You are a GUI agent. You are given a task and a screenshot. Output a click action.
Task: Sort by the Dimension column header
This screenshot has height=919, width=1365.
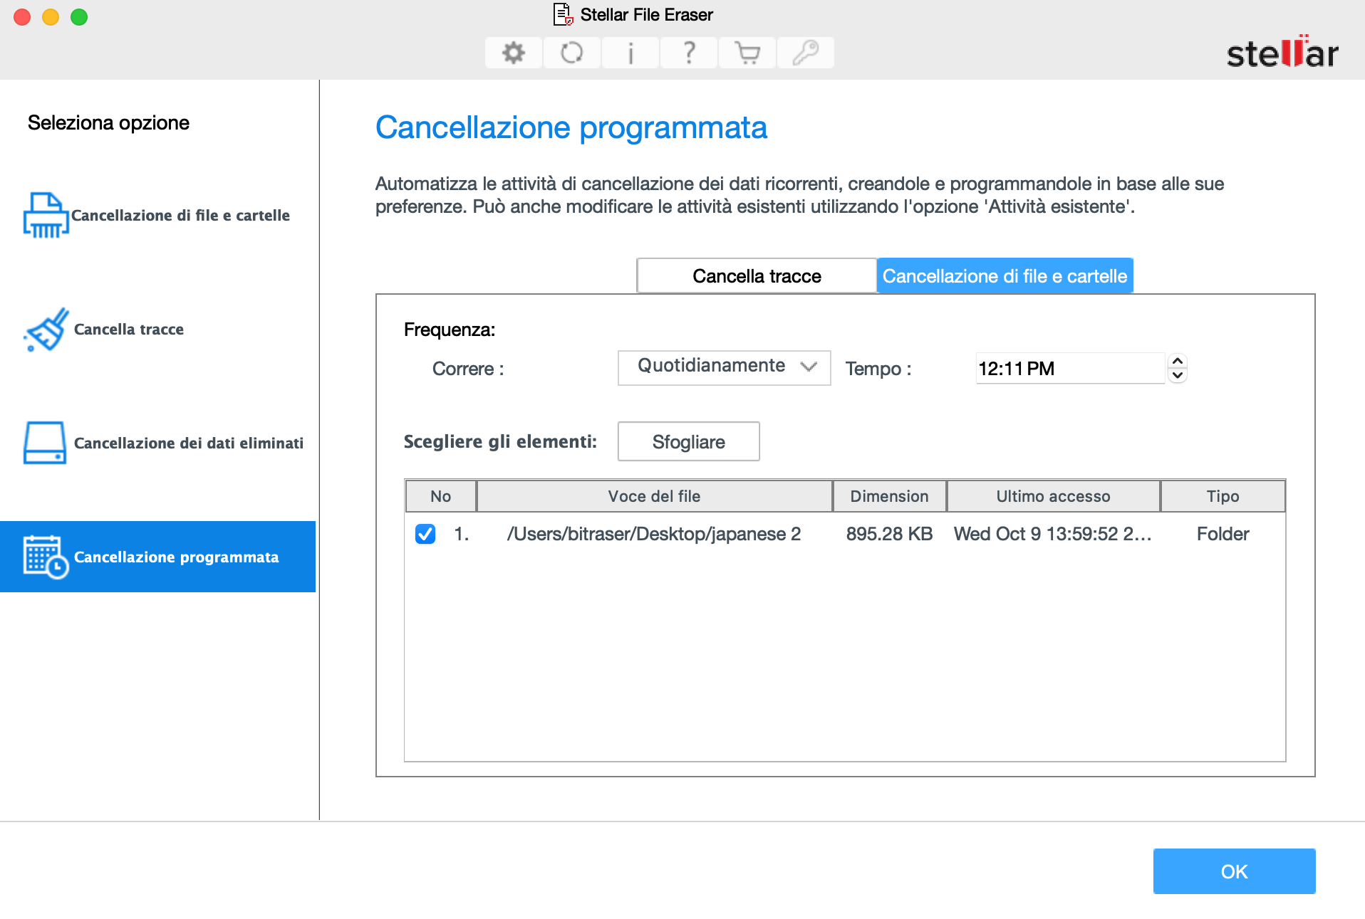click(x=889, y=496)
